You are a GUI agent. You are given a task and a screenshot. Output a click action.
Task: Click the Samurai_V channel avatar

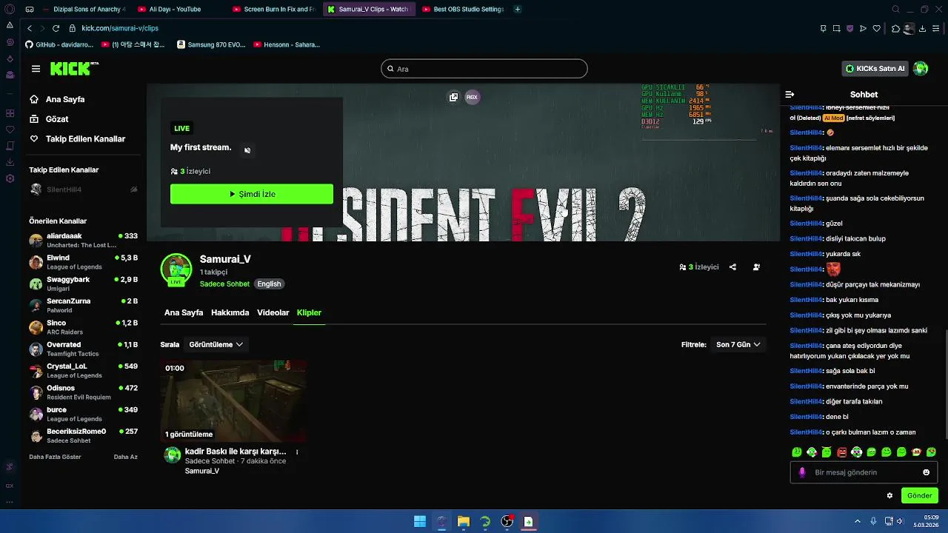point(176,269)
